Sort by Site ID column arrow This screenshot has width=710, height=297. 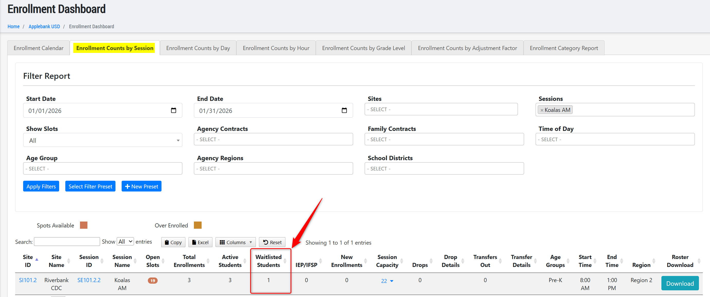[x=37, y=260]
